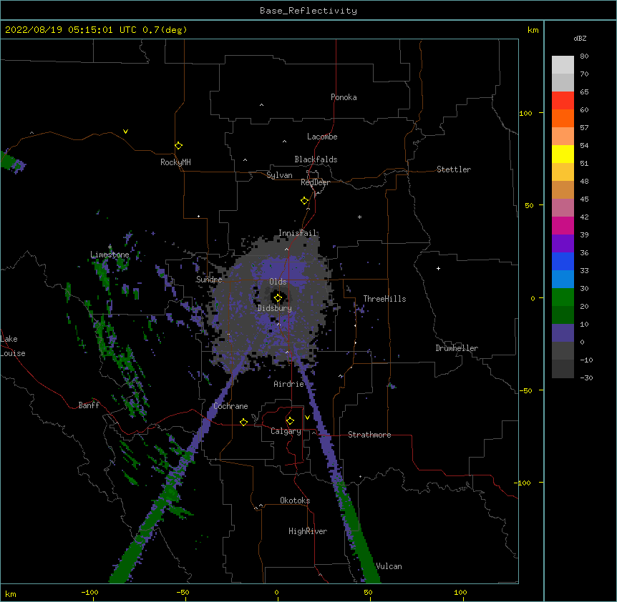617x602 pixels.
Task: Click the Olds town label
Action: pos(278,282)
